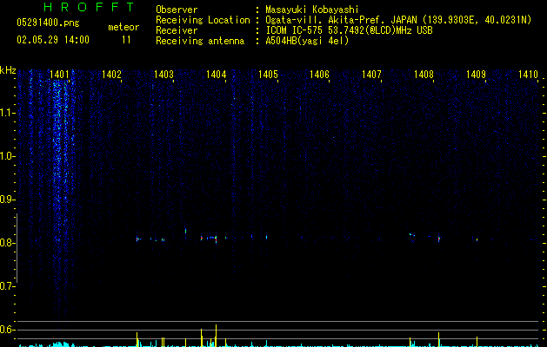Click the 1410 time axis marker
The image size is (547, 347).
pyautogui.click(x=528, y=75)
